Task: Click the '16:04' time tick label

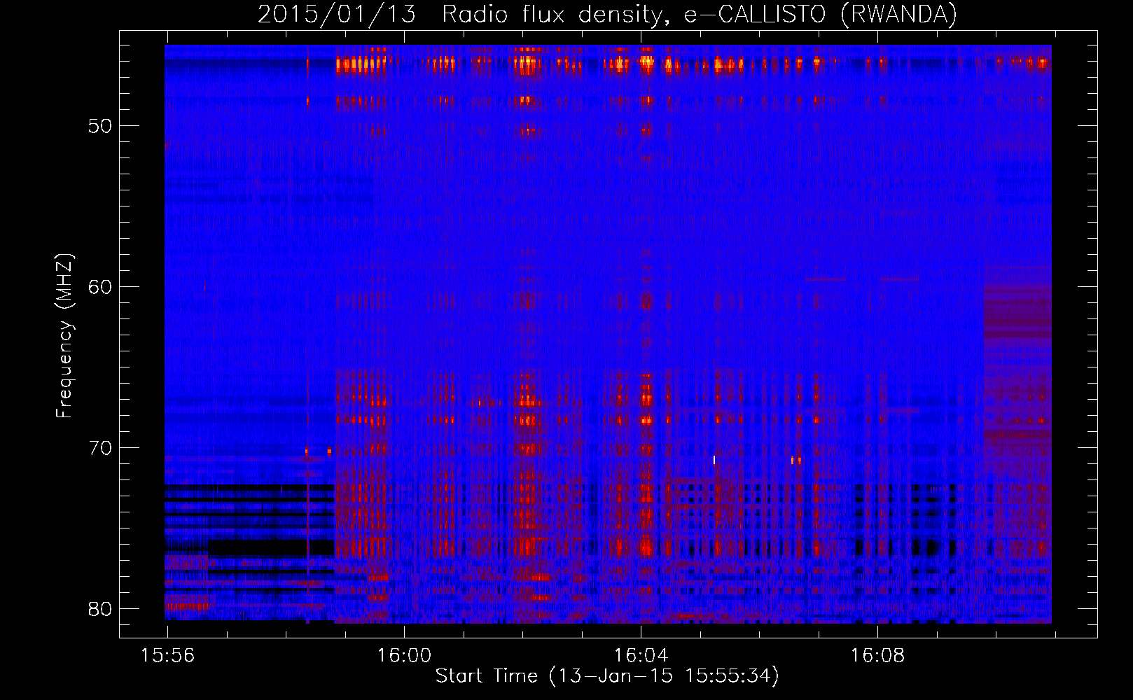Action: tap(641, 656)
